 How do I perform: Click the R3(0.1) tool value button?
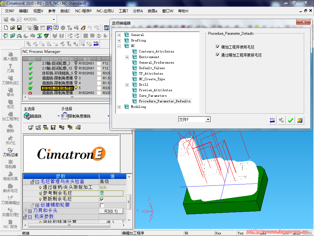[x=111, y=211]
